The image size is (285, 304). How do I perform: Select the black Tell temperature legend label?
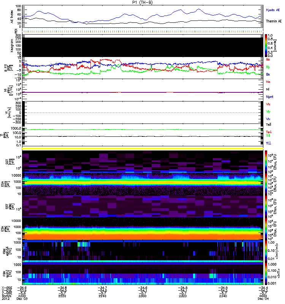pyautogui.click(x=269, y=125)
